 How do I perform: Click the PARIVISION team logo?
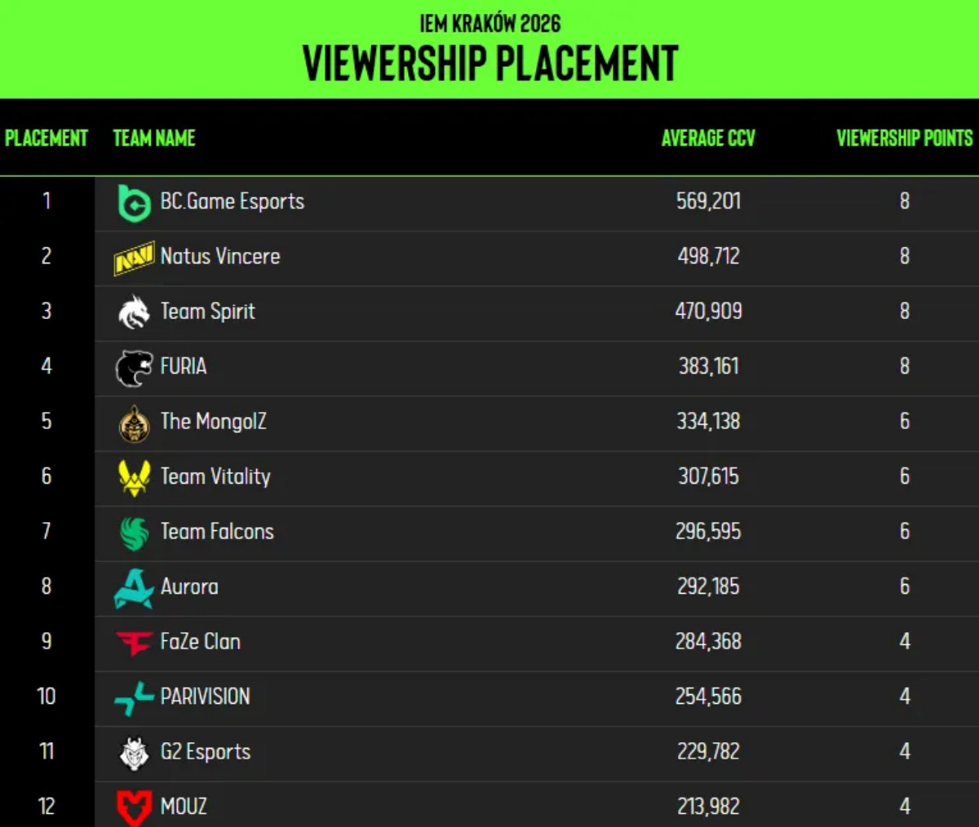point(134,698)
